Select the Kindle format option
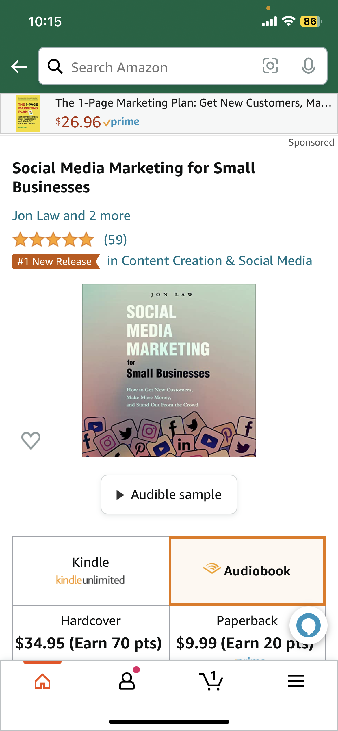Image resolution: width=338 pixels, height=731 pixels. point(91,571)
